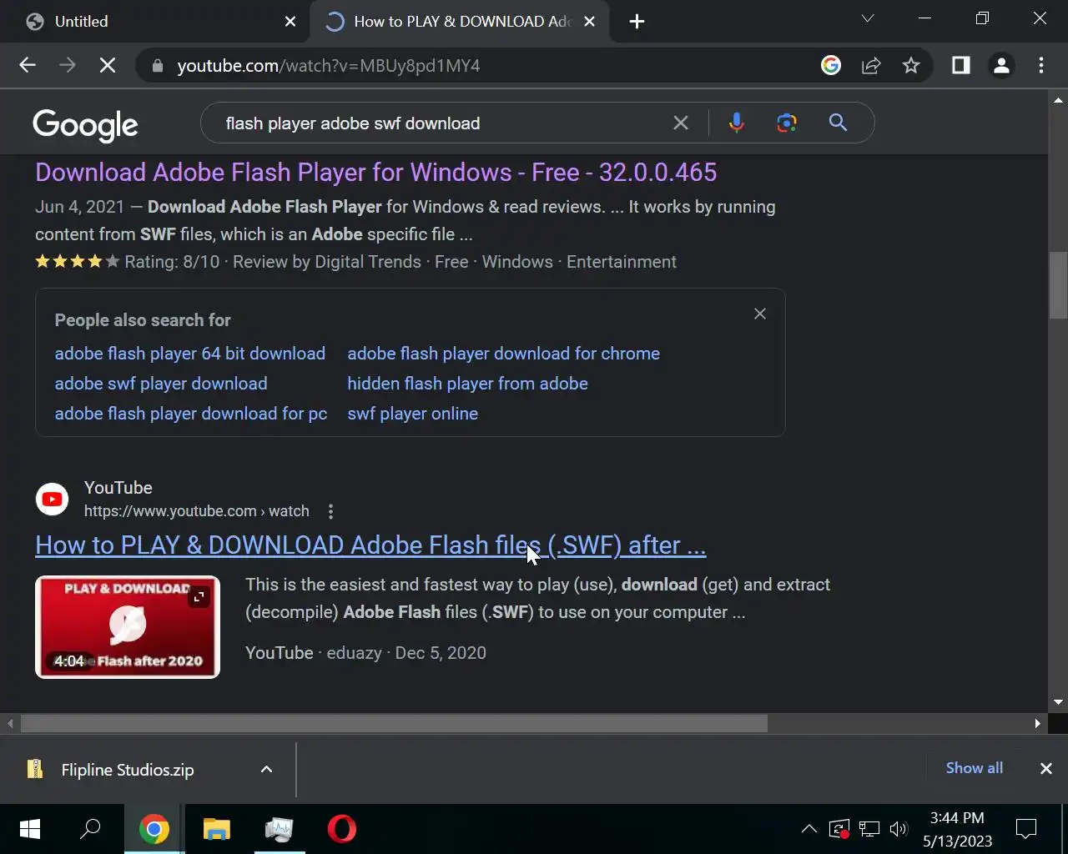Share this page icon
1068x854 pixels.
(871, 65)
